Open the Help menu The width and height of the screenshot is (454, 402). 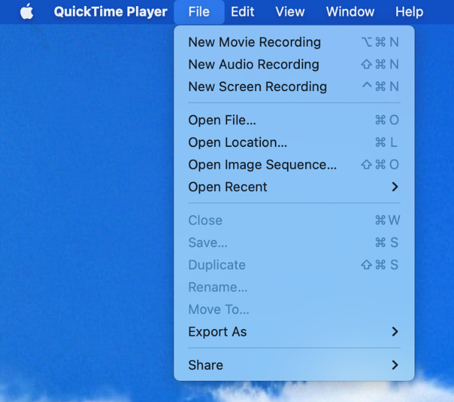tap(409, 12)
